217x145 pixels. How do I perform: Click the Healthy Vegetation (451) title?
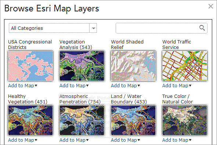click(28, 99)
